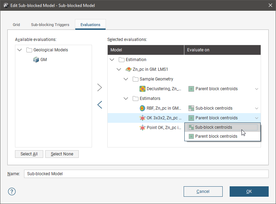The image size is (276, 204).
Task: Open the Declustering Evaluate on dropdown
Action: coord(256,89)
